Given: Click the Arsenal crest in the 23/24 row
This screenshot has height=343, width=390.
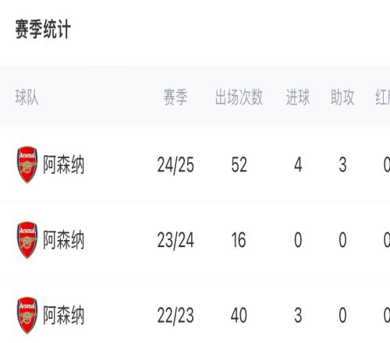Looking at the screenshot, I should (x=27, y=240).
